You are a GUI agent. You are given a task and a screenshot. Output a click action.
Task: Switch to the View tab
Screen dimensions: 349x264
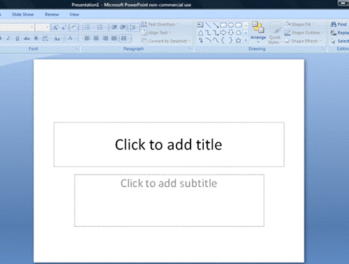coord(74,15)
